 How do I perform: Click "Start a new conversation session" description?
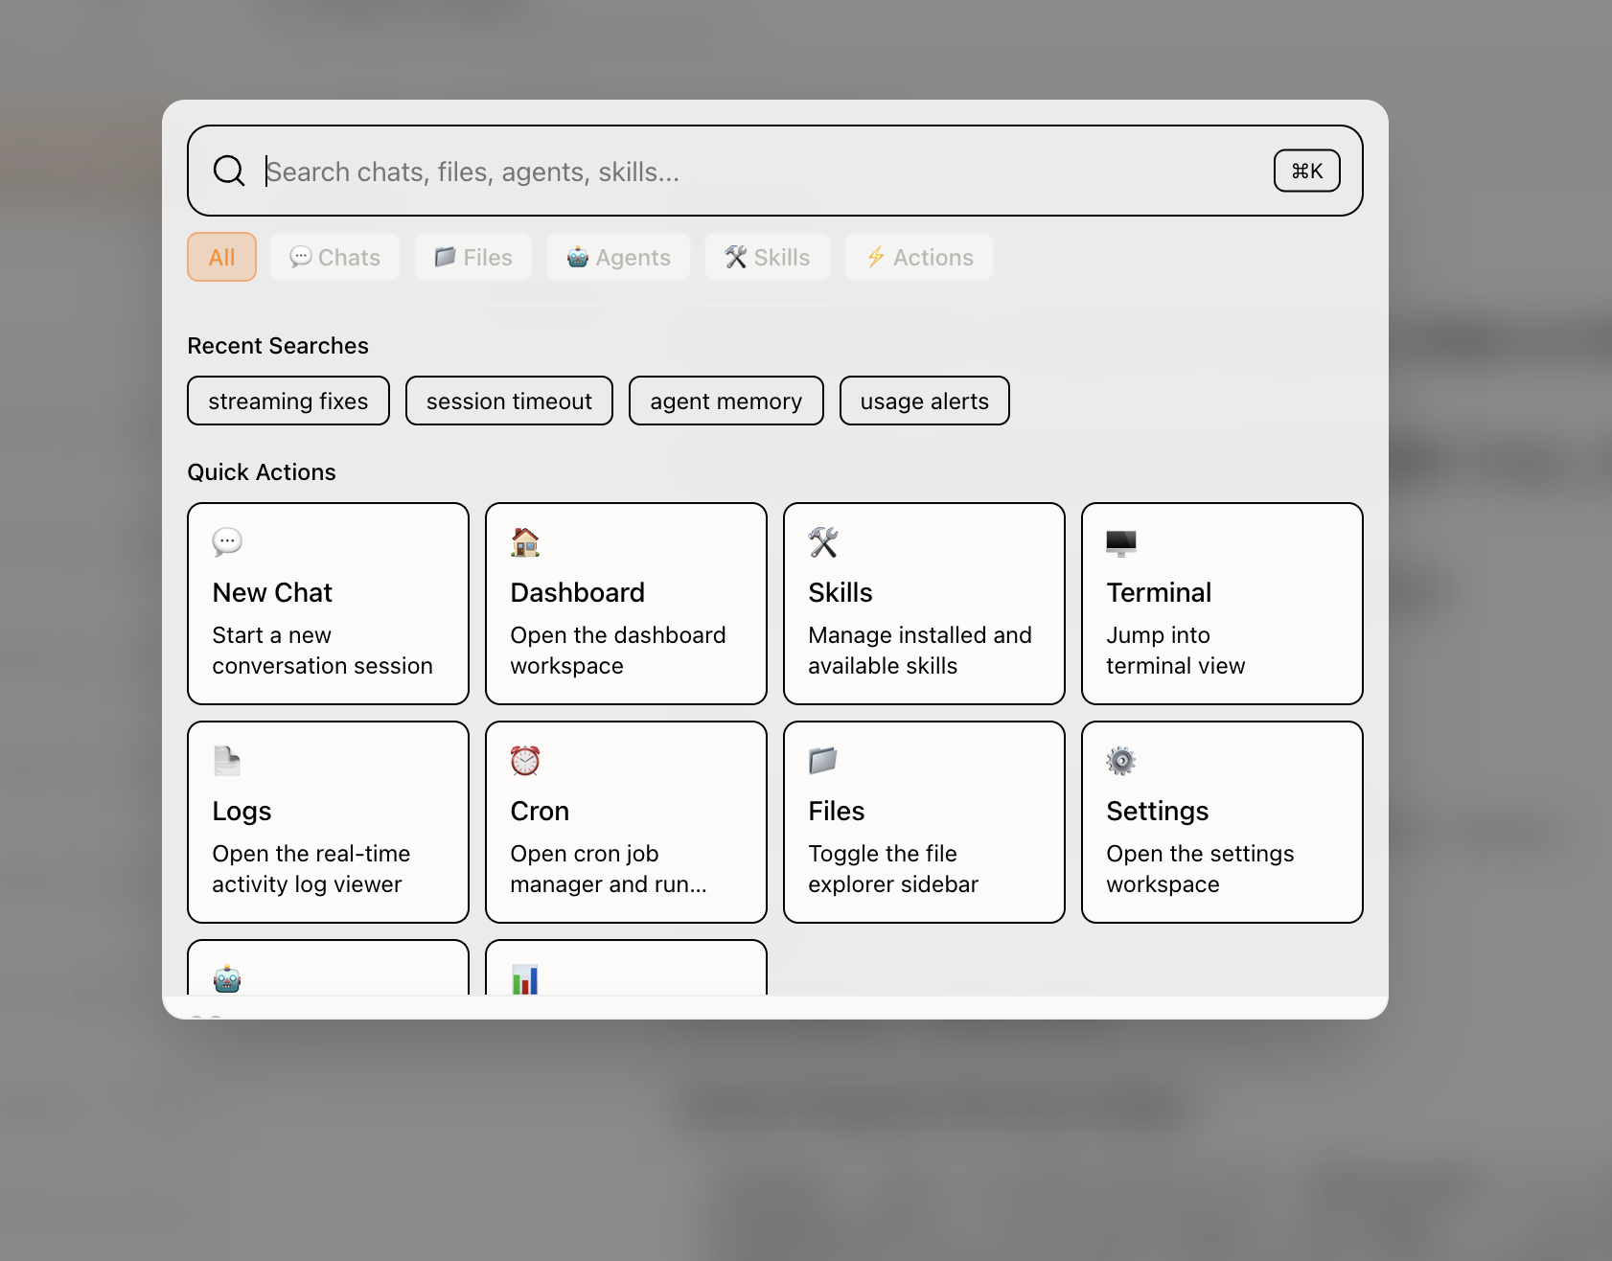[x=322, y=651]
